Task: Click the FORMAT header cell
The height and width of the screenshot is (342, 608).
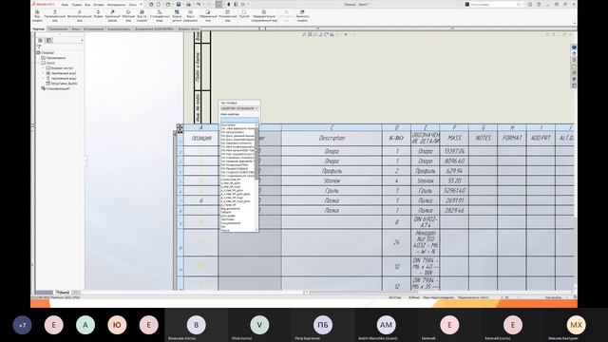Action: pyautogui.click(x=512, y=139)
